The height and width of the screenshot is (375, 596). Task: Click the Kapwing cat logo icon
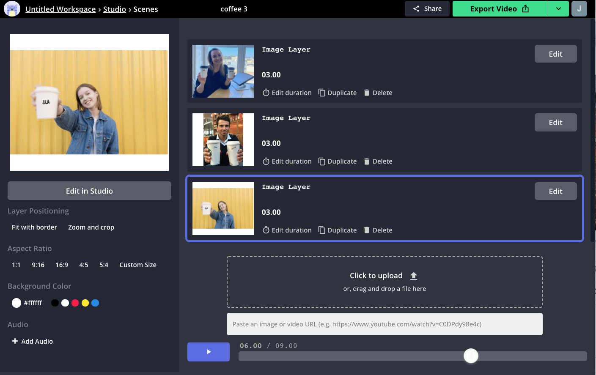click(x=12, y=9)
